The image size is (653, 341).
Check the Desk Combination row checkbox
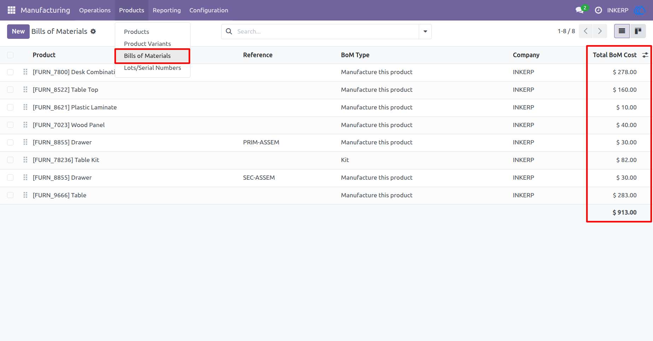pos(10,72)
